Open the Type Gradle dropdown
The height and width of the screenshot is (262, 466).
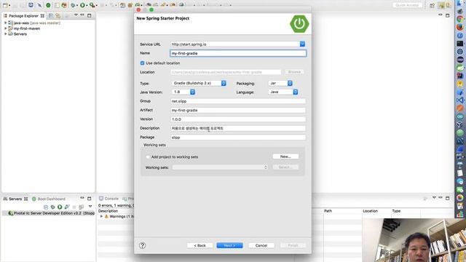(x=224, y=83)
